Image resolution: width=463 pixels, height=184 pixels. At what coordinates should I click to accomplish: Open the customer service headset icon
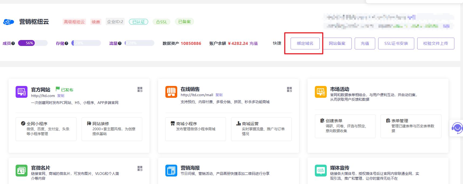pos(457,128)
